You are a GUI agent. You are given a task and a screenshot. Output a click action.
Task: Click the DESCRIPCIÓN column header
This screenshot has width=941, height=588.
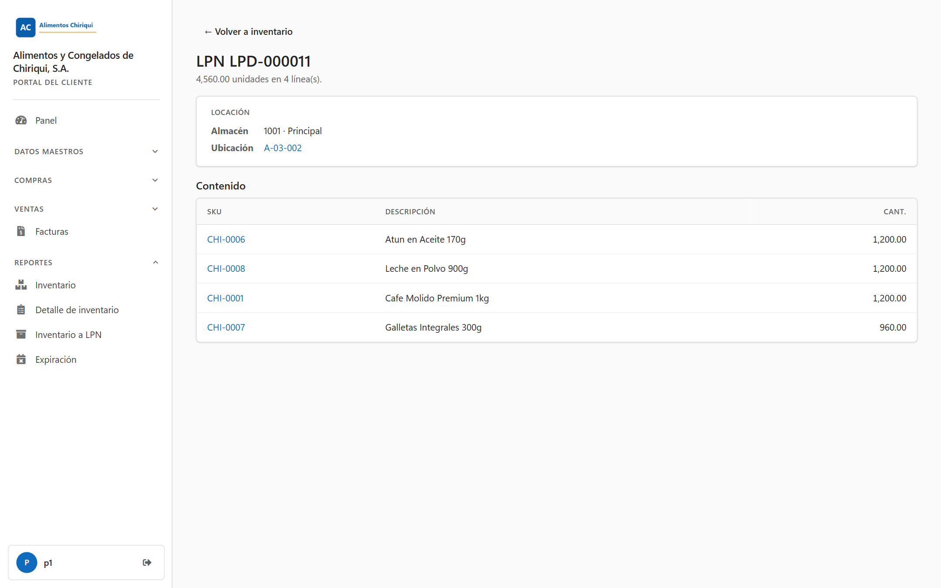click(x=410, y=212)
